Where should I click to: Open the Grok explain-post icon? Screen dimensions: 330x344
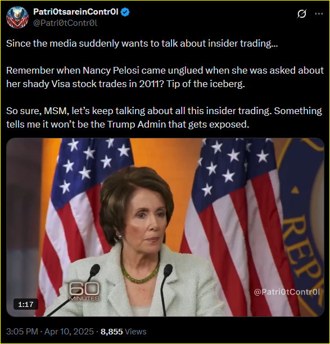click(302, 14)
